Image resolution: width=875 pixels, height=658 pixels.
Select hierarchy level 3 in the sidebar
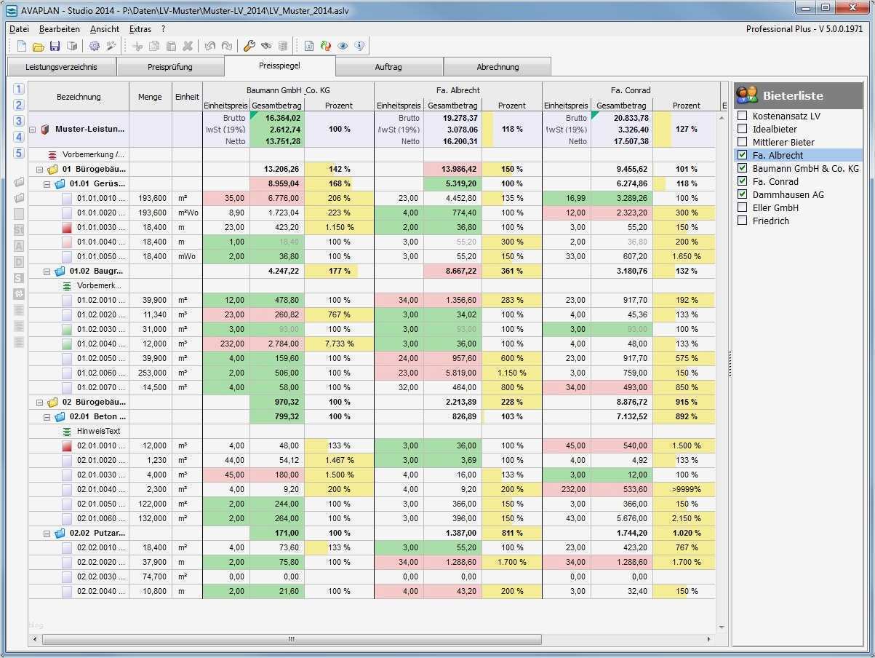[x=18, y=121]
